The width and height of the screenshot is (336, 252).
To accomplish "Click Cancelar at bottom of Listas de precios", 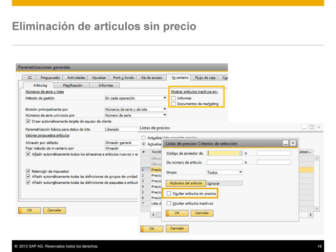I will tap(177, 228).
